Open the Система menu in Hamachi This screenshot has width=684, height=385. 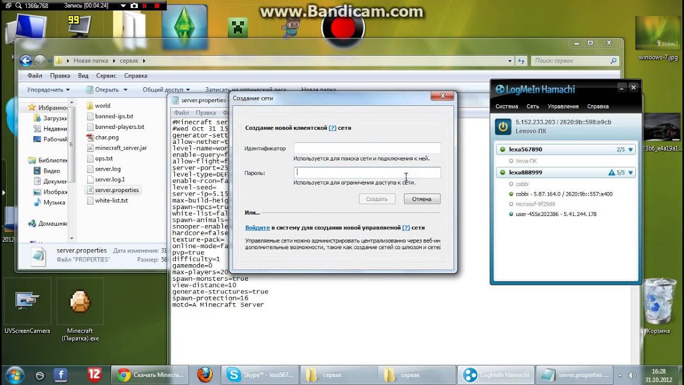pyautogui.click(x=507, y=106)
